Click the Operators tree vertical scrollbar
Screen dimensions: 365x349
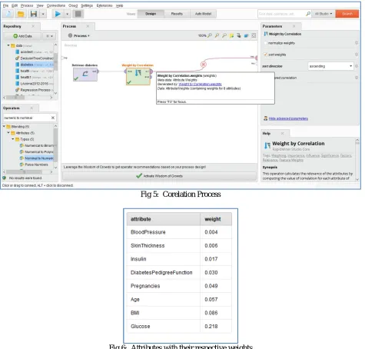(55, 146)
